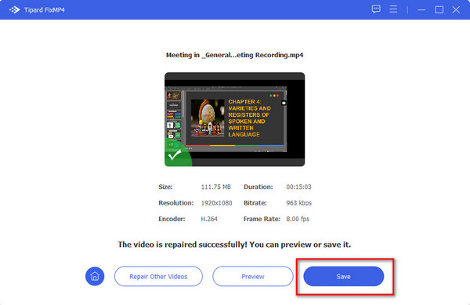
Task: Click the 8.00 fps frame rate value
Action: (x=298, y=219)
